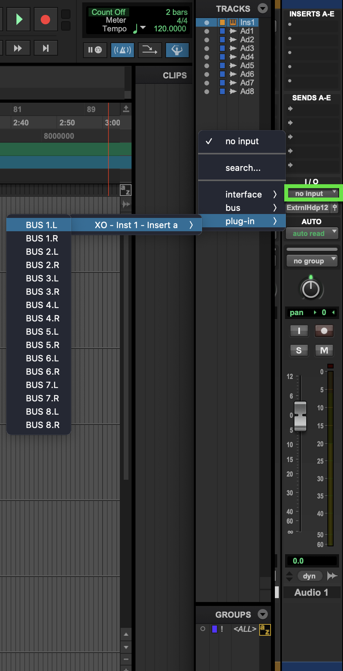Viewport: 343px width, 671px height.
Task: Select the Ad4 track in track list
Action: pyautogui.click(x=247, y=57)
